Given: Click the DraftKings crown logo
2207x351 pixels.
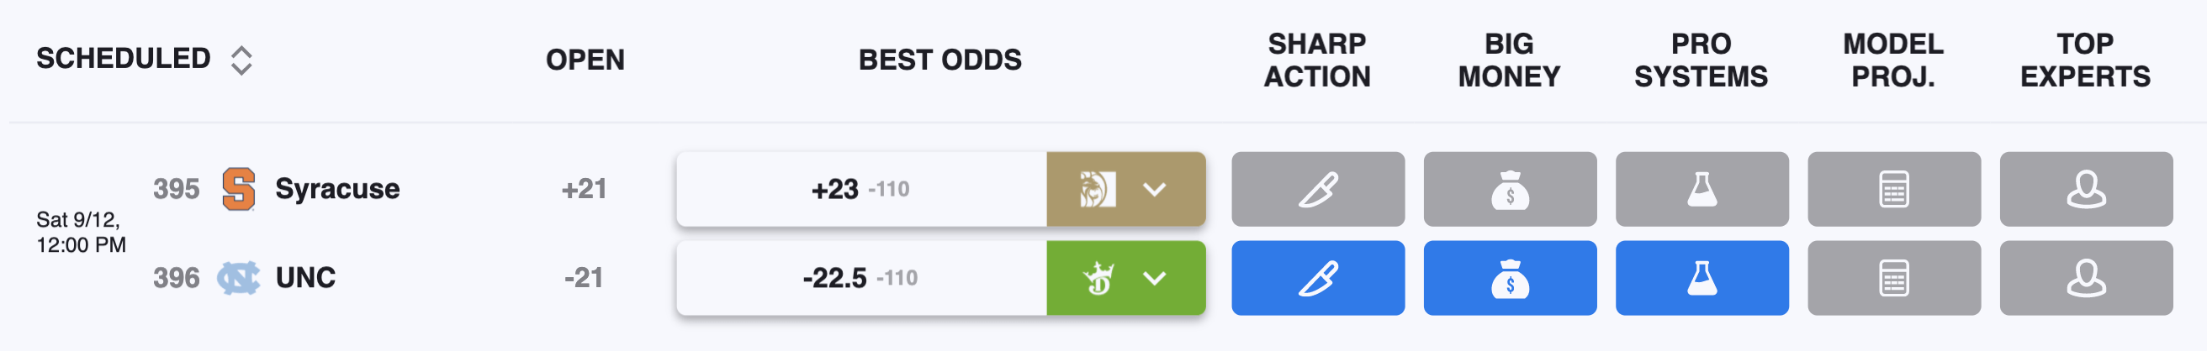Looking at the screenshot, I should pos(1098,278).
